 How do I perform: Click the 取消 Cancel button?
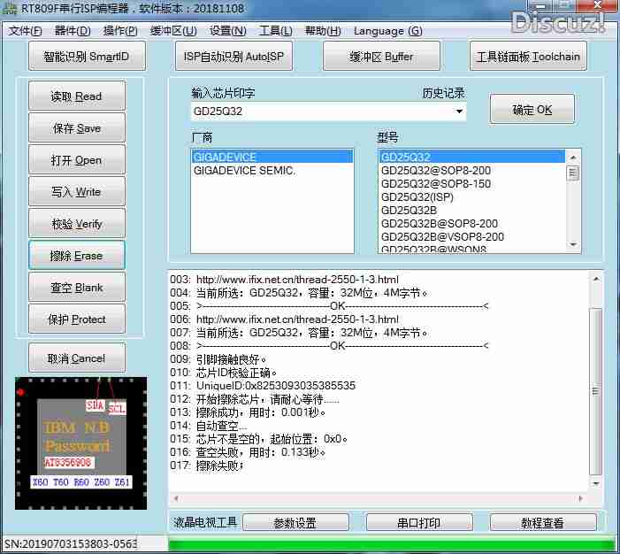77,358
